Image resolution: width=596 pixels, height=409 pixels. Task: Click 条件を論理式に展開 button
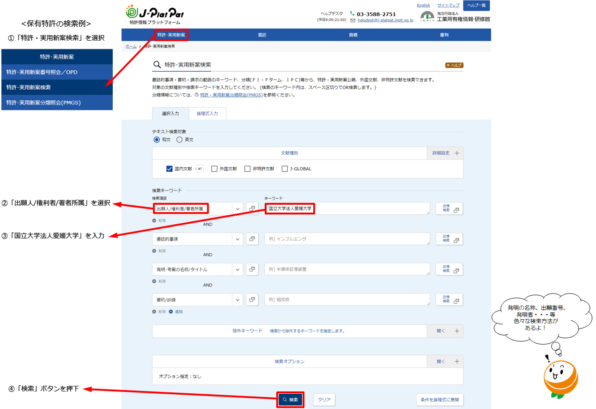coord(439,400)
